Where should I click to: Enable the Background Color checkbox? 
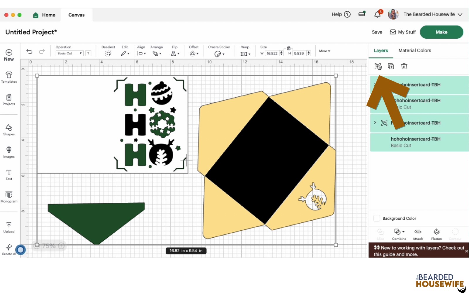point(376,218)
